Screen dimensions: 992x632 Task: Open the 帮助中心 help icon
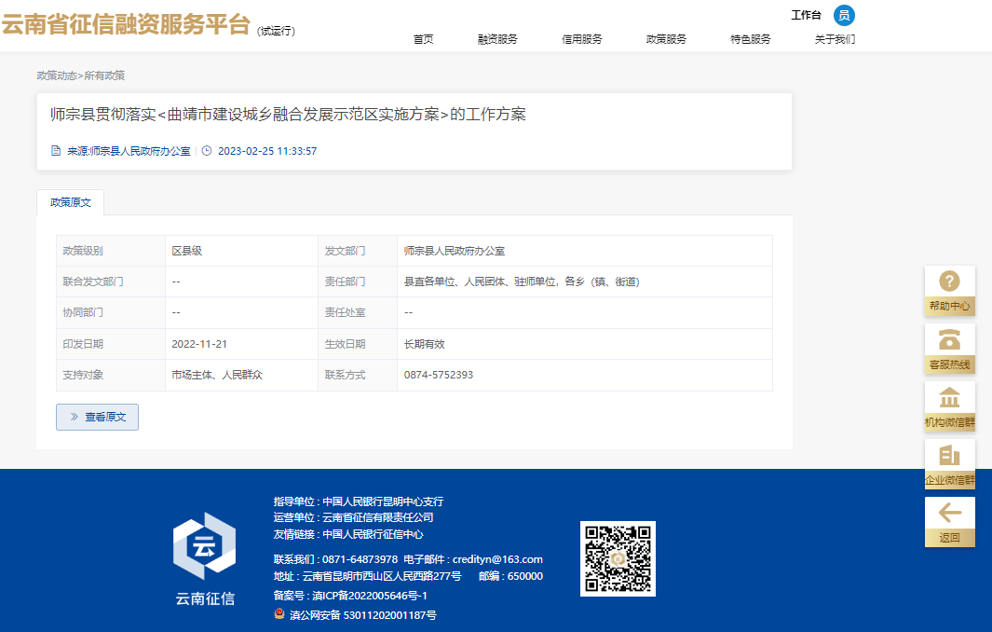pyautogui.click(x=949, y=282)
